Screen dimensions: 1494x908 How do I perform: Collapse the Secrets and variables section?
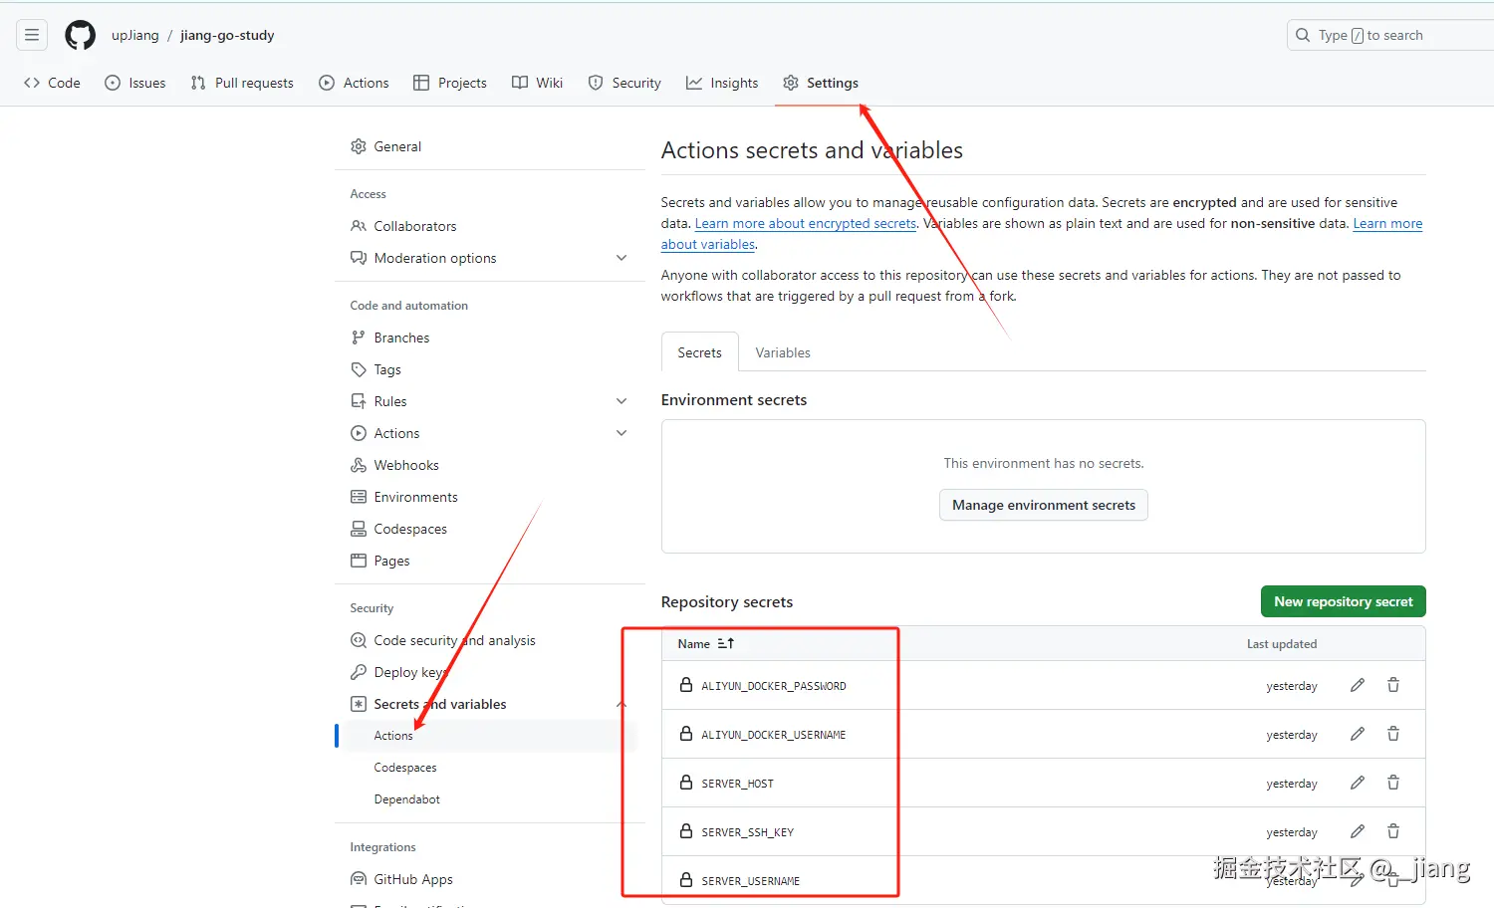[622, 704]
